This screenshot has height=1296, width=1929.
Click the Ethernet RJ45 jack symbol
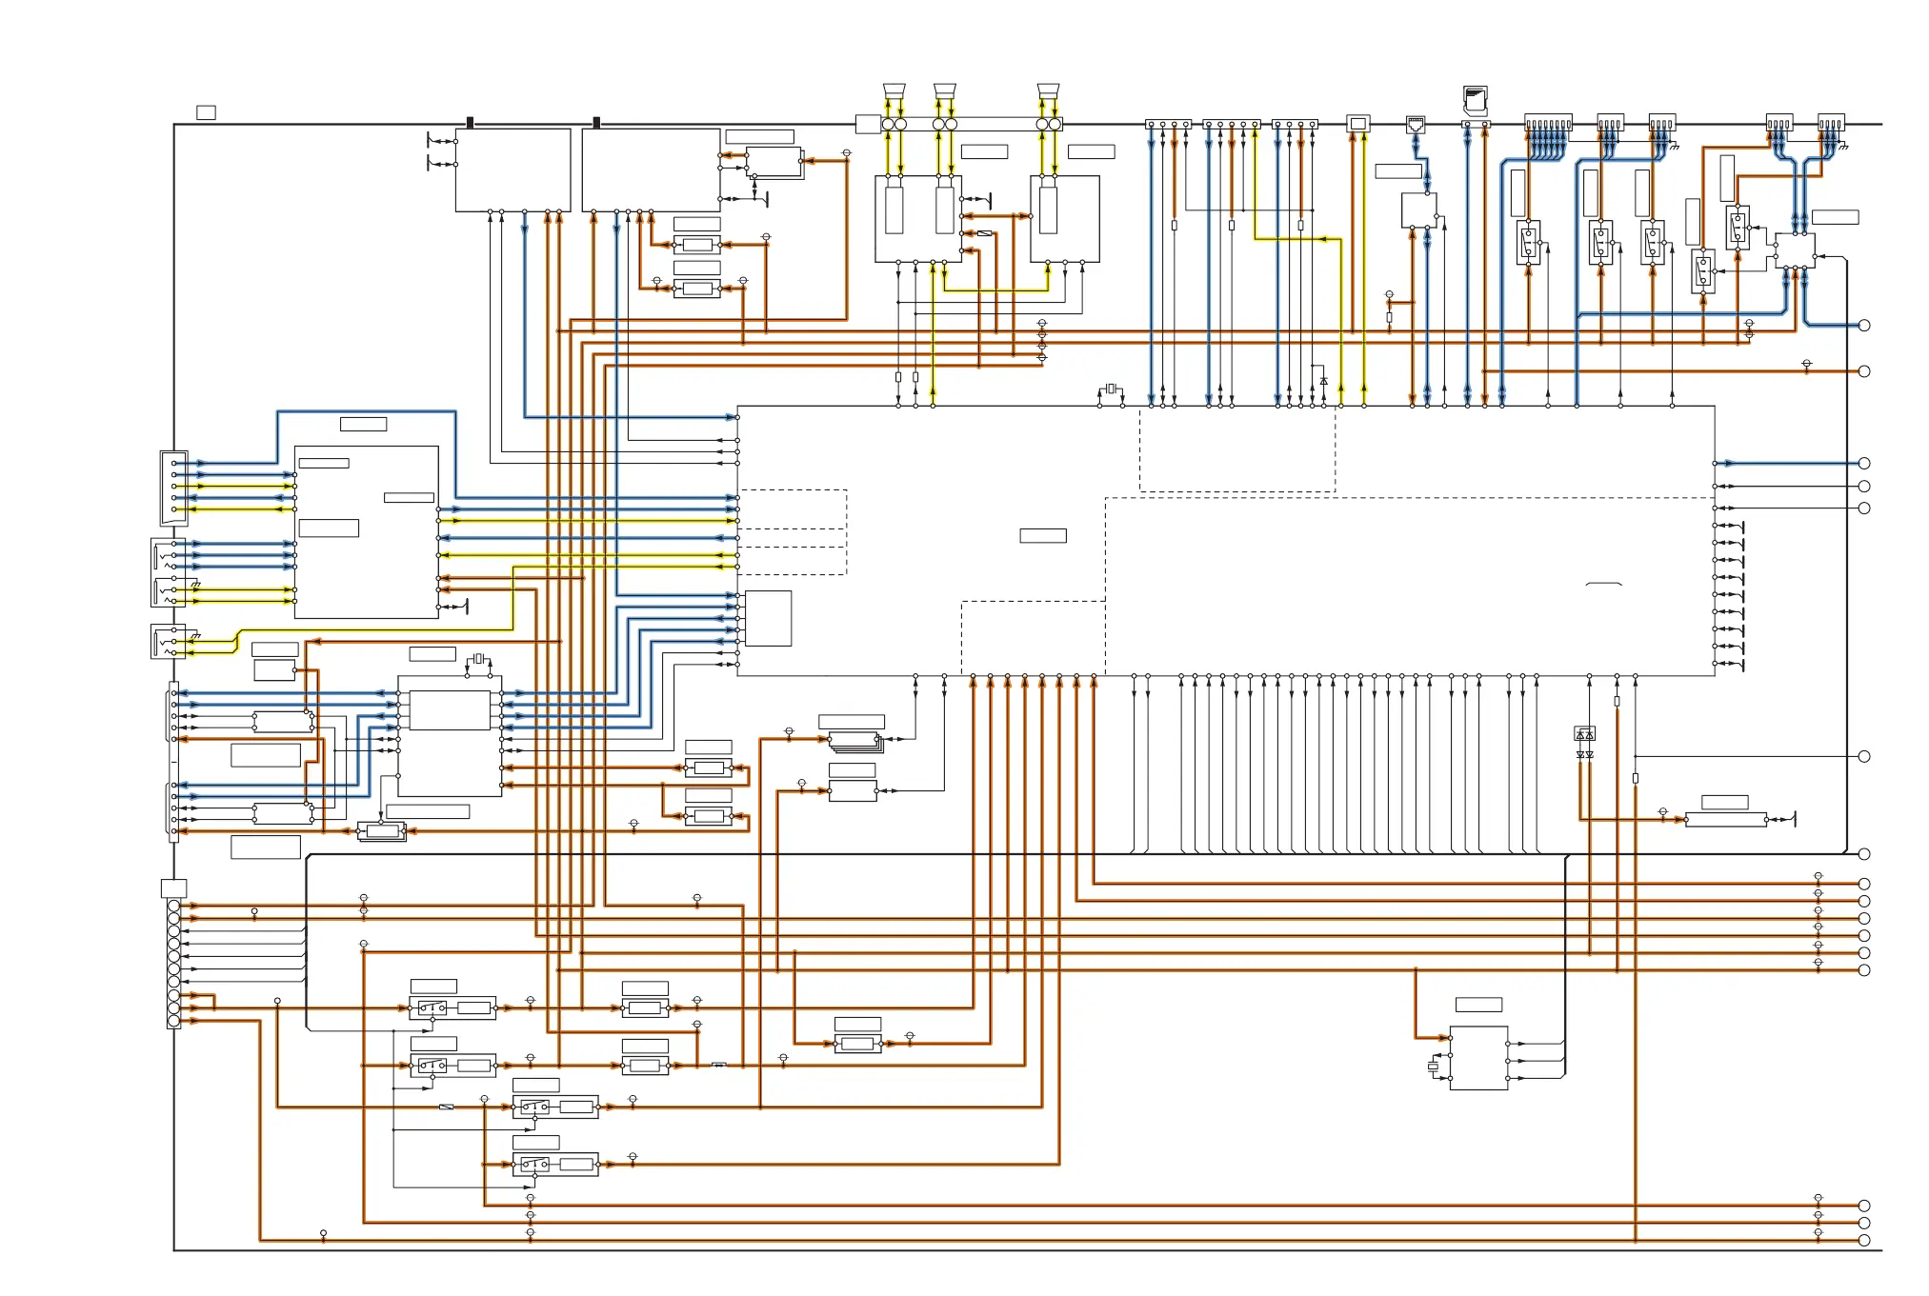tap(1416, 124)
